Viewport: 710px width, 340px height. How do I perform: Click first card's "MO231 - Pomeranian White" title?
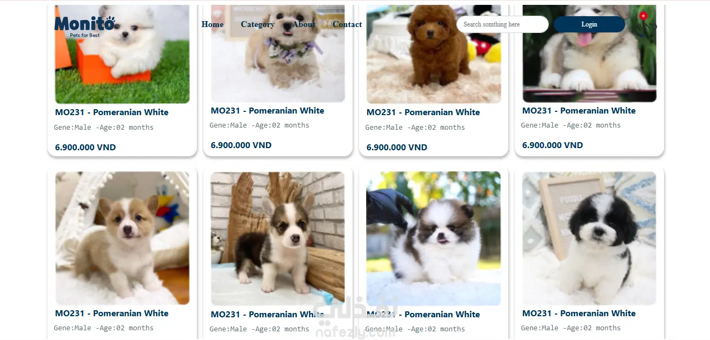click(x=112, y=112)
